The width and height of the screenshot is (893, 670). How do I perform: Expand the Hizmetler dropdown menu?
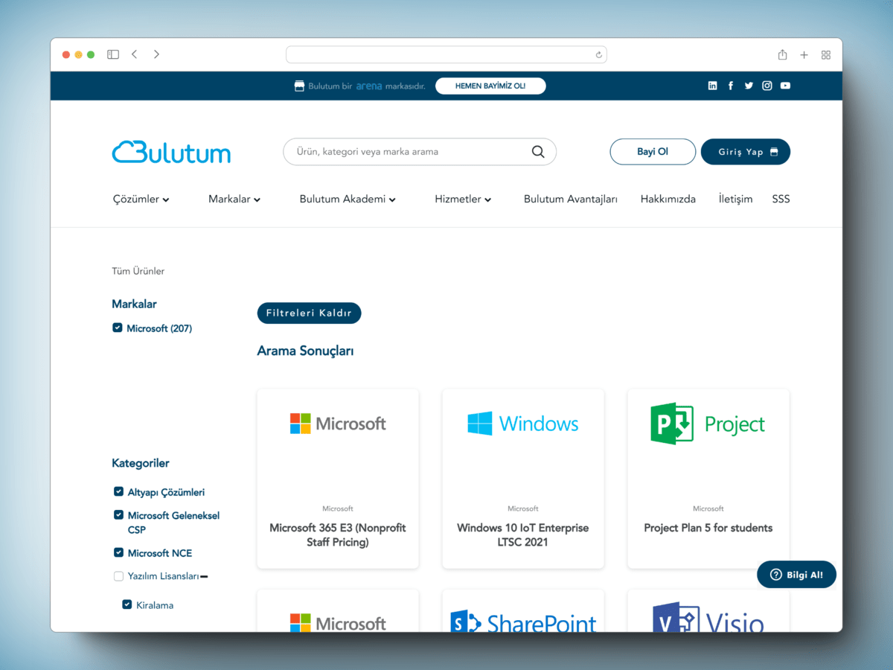(463, 199)
